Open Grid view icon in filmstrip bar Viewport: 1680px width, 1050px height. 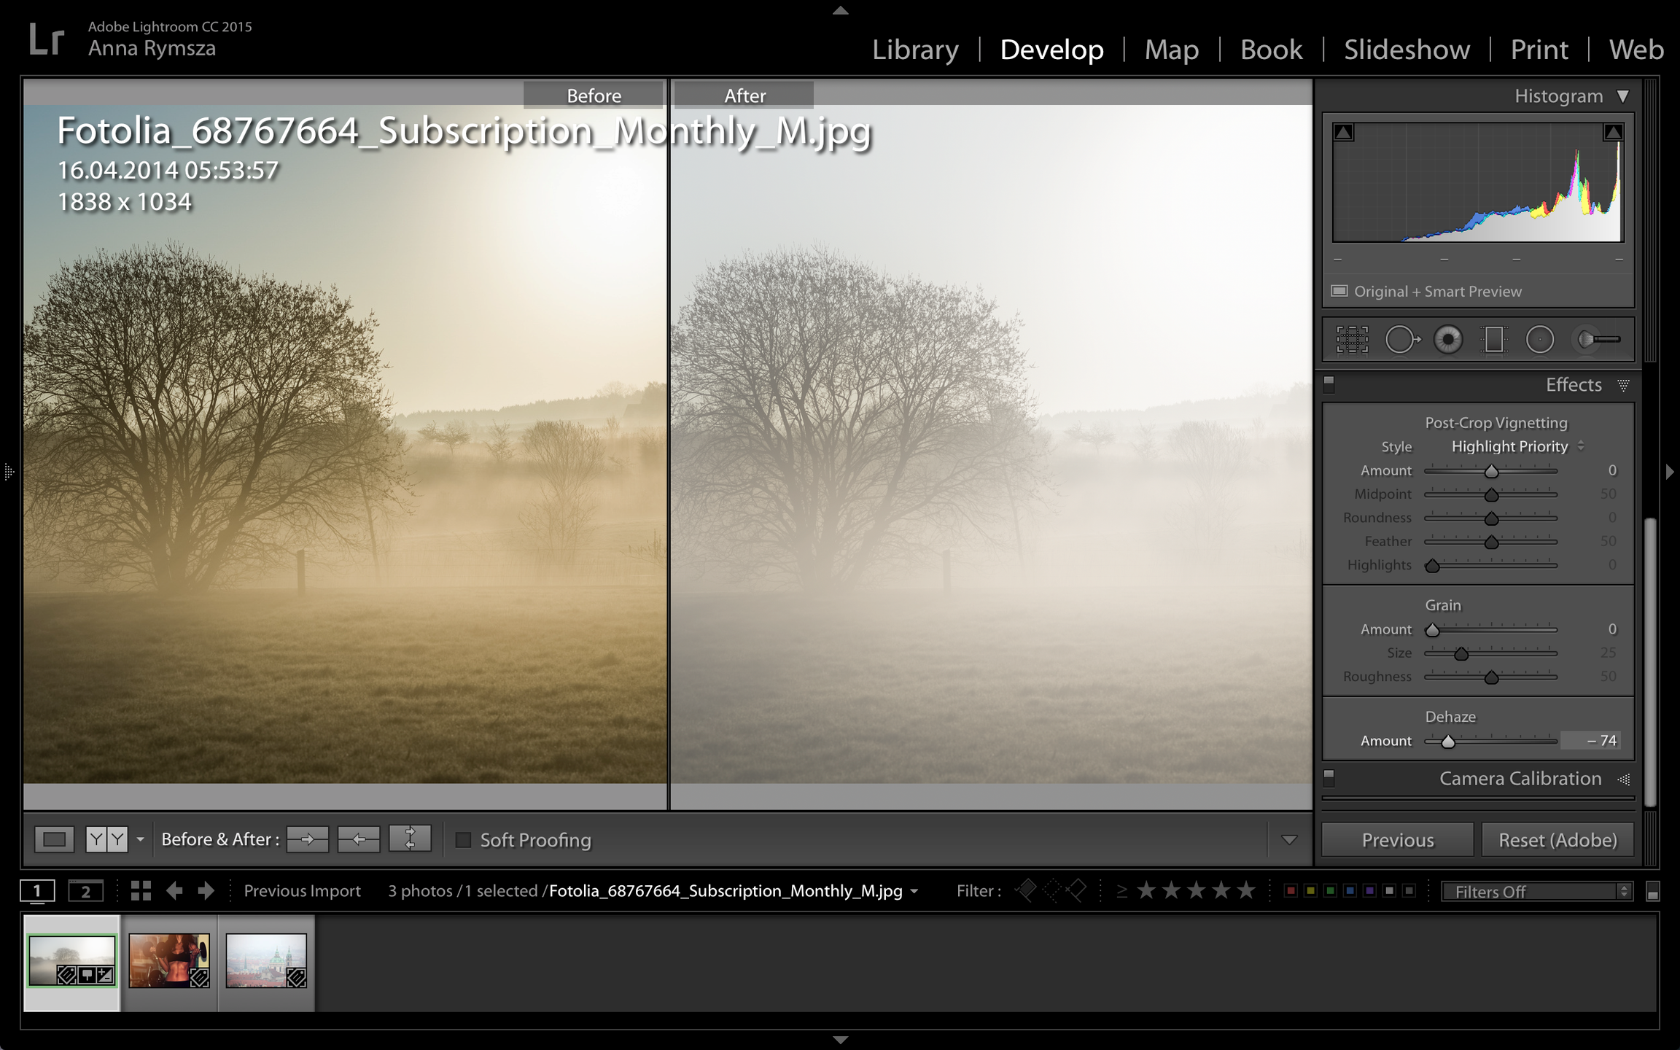pyautogui.click(x=141, y=890)
